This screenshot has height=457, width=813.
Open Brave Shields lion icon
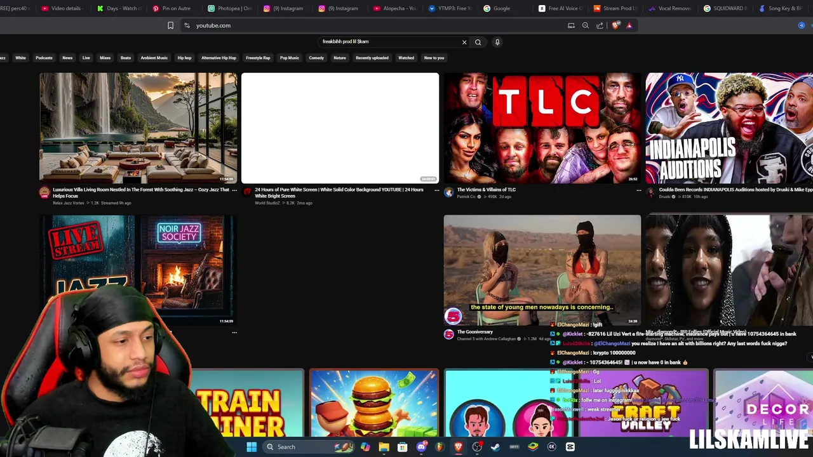tap(615, 25)
